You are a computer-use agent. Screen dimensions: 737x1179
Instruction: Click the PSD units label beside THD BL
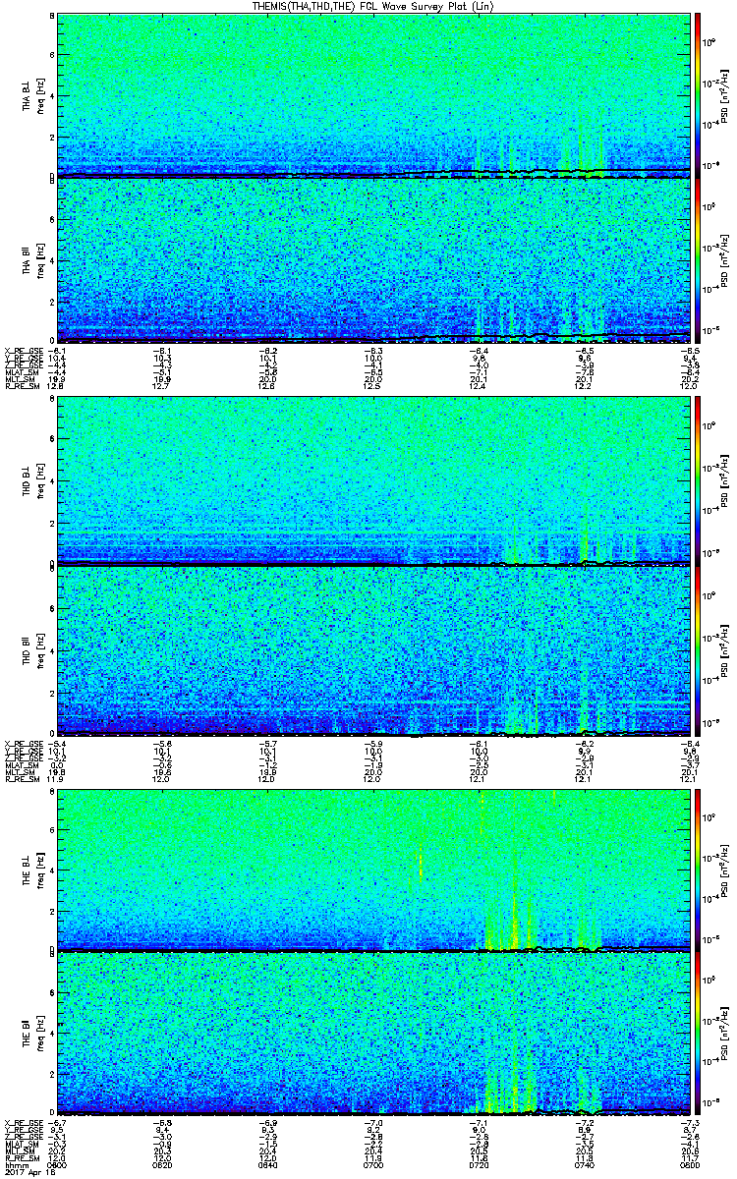[x=725, y=483]
